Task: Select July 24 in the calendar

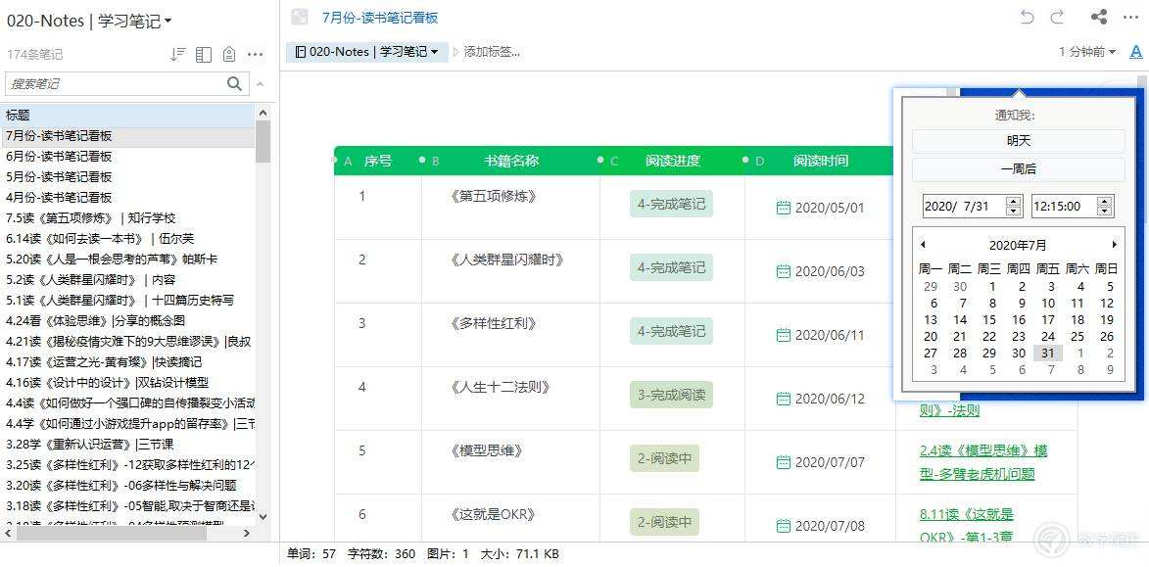Action: [x=1047, y=338]
